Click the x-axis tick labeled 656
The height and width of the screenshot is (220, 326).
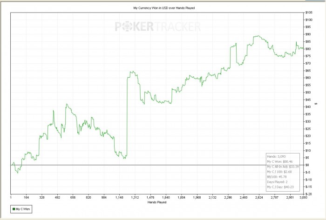coord(73,197)
